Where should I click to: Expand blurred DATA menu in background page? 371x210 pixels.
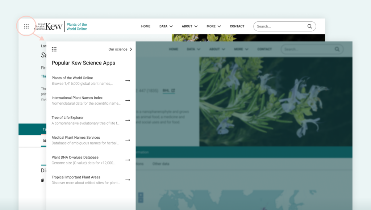coord(193,49)
